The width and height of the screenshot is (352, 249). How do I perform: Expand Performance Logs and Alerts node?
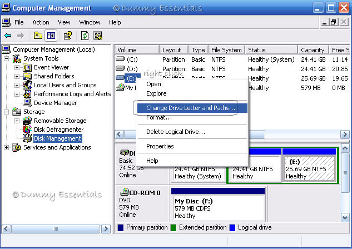tap(17, 94)
